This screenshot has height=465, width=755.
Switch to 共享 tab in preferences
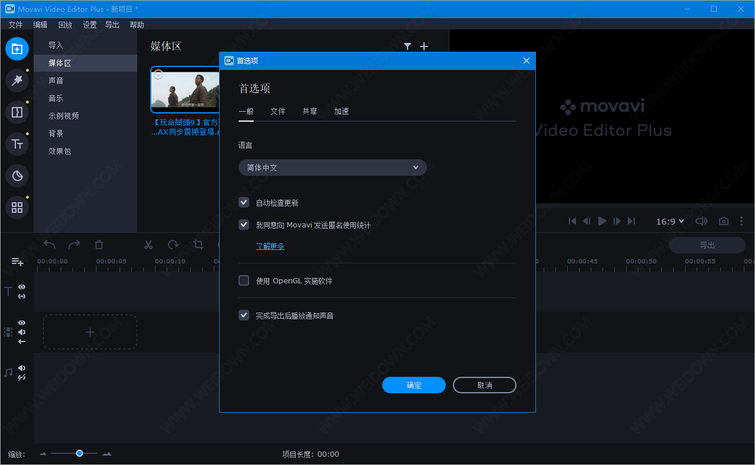coord(310,111)
